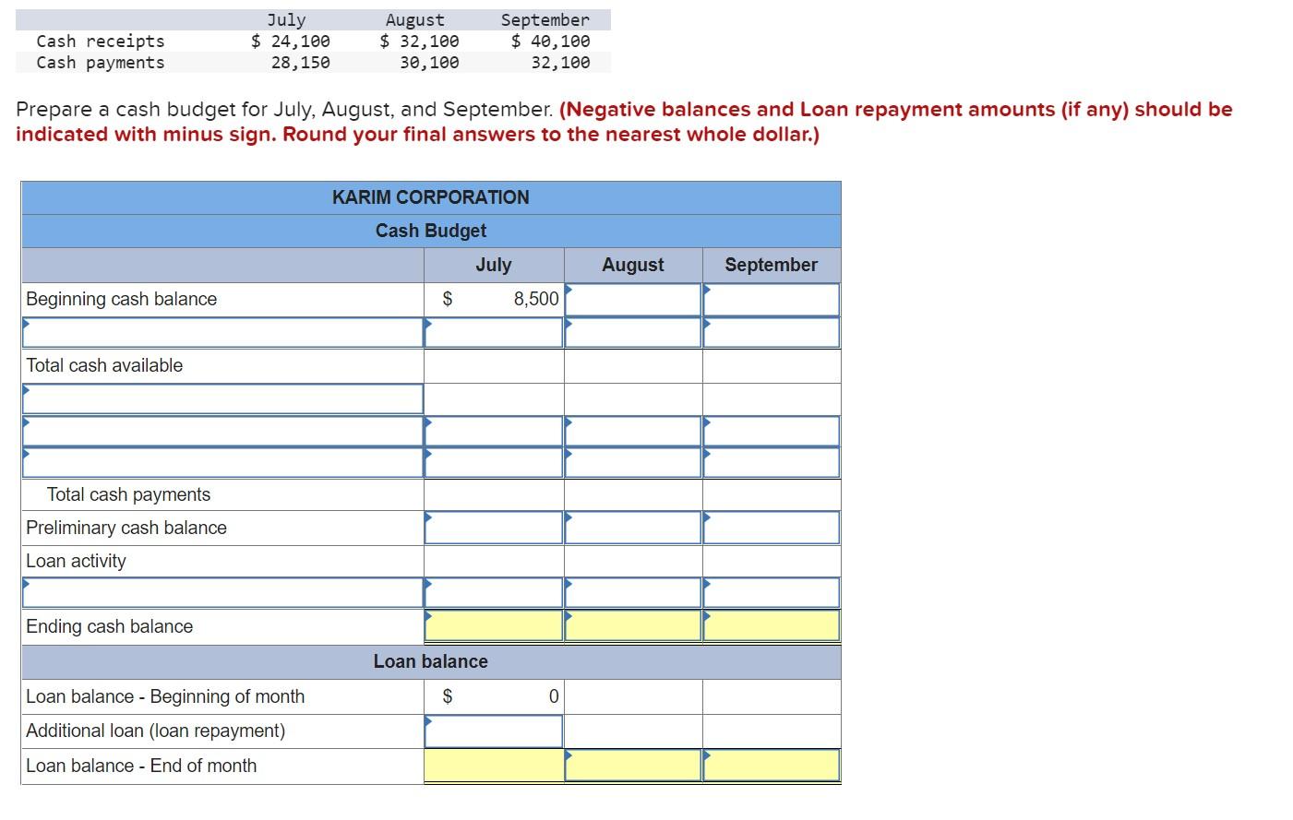Click August cell two rows above Total cash payments
The height and width of the screenshot is (820, 1293).
pos(633,431)
